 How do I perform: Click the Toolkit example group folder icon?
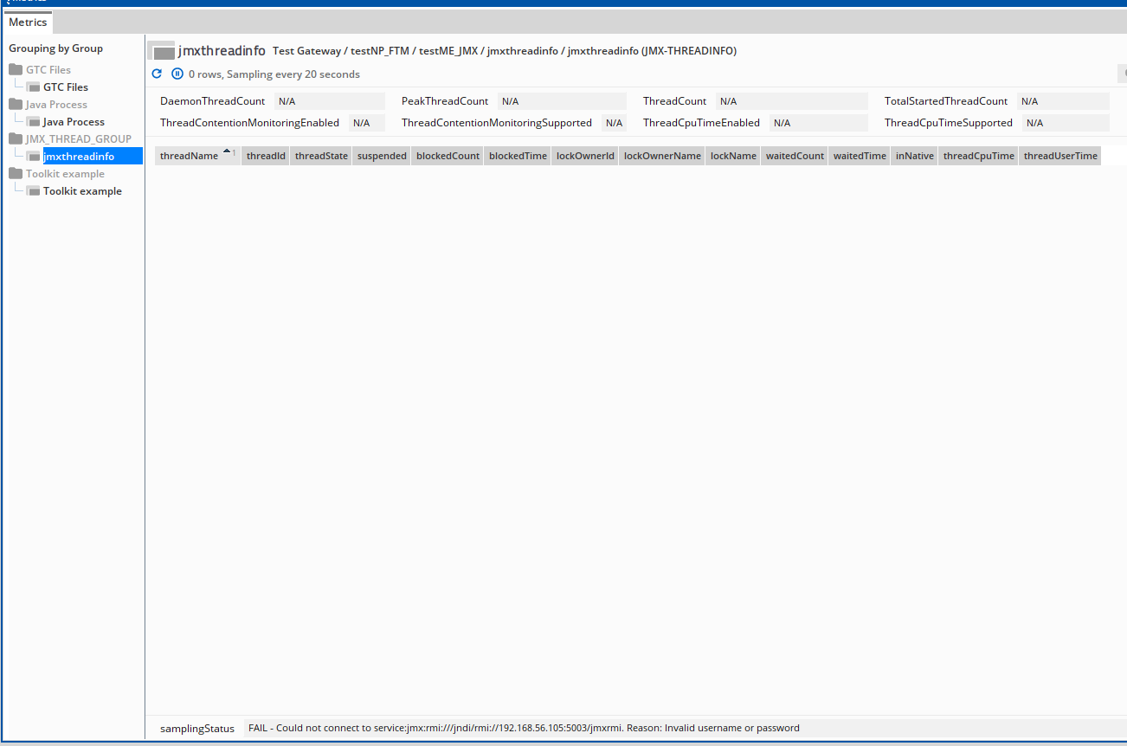pos(16,173)
